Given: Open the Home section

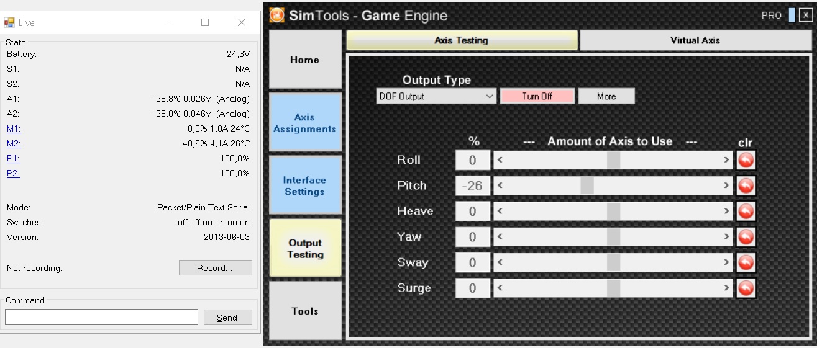Looking at the screenshot, I should pyautogui.click(x=305, y=60).
